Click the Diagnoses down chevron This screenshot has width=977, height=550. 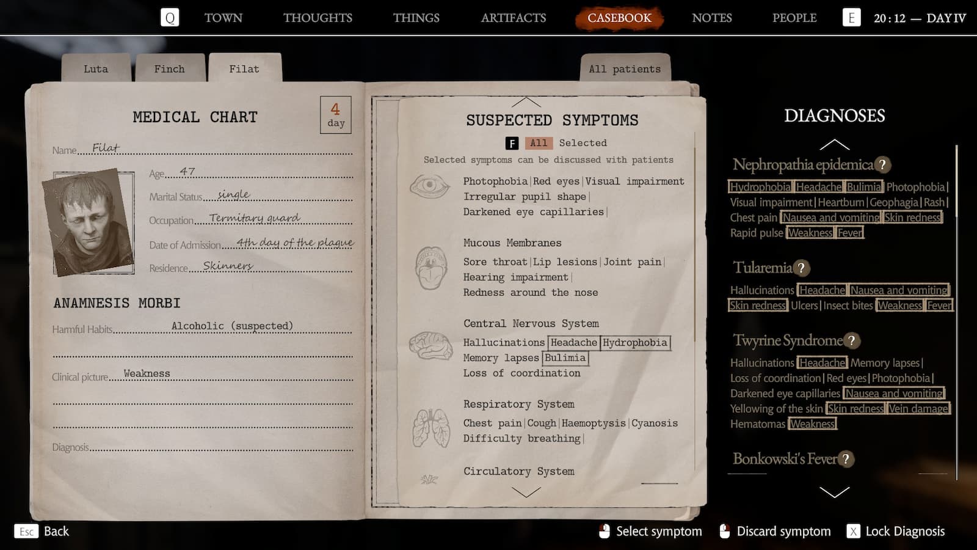[x=834, y=492]
